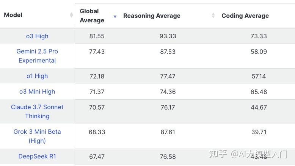The image size is (295, 166).
Task: Click the Reasoning Average sort icon
Action: (213, 15)
